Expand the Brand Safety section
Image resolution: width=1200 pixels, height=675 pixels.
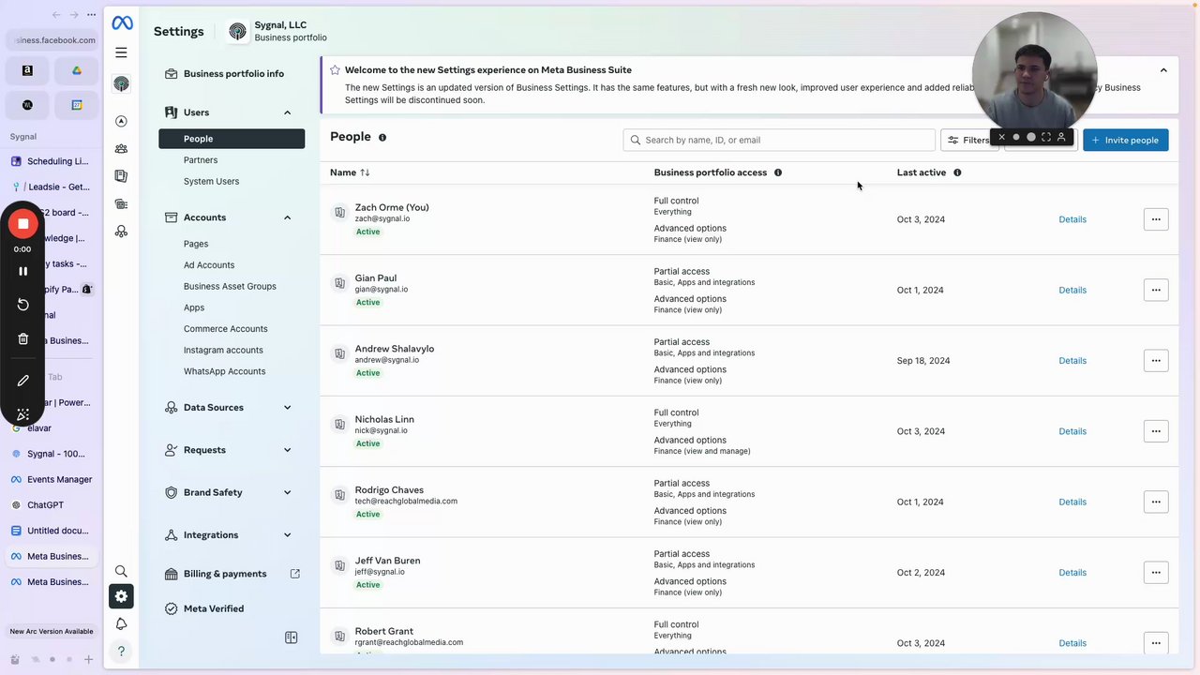click(x=287, y=492)
